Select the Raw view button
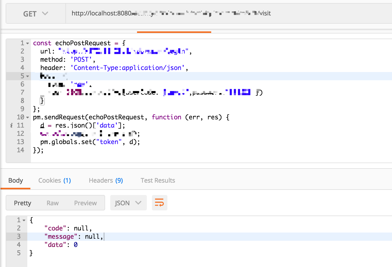The width and height of the screenshot is (392, 267). 53,203
